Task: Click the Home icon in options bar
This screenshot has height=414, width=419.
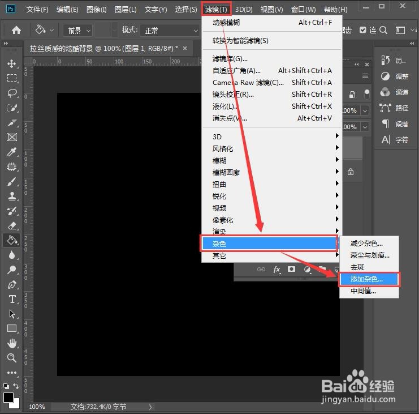Action: coord(16,30)
